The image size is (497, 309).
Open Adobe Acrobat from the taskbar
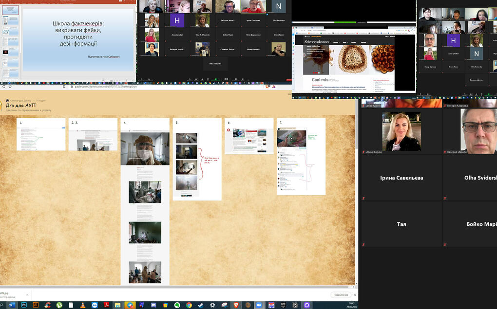(107, 305)
